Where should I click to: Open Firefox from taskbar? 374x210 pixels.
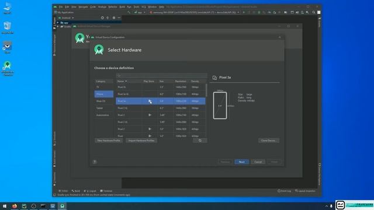coord(15,206)
